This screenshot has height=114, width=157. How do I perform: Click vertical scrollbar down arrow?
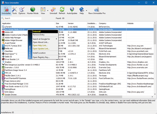point(155,94)
